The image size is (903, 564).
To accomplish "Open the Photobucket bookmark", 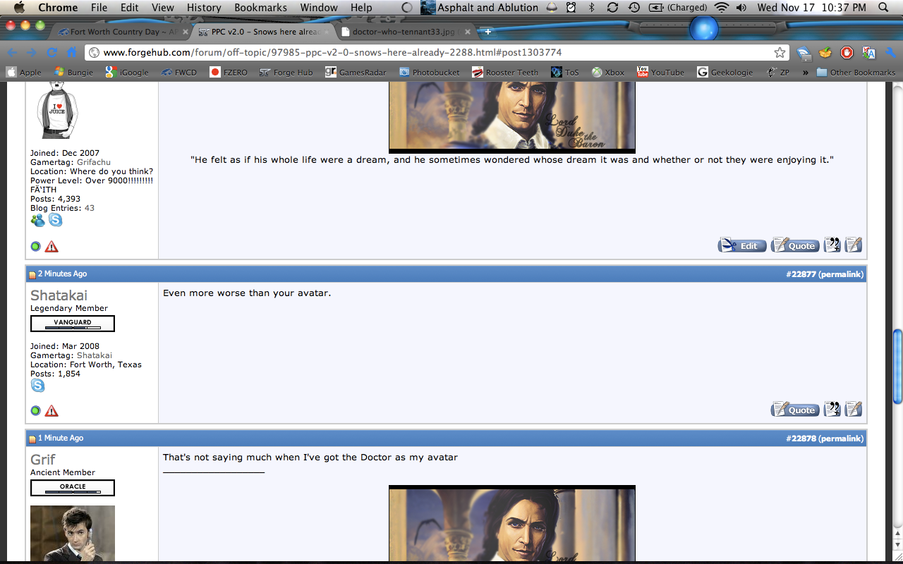I will 429,72.
